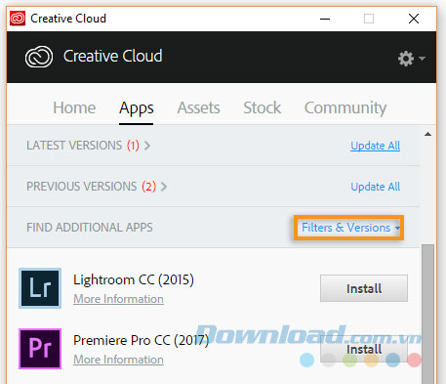
Task: Install Lightroom CC (2015)
Action: click(x=364, y=288)
